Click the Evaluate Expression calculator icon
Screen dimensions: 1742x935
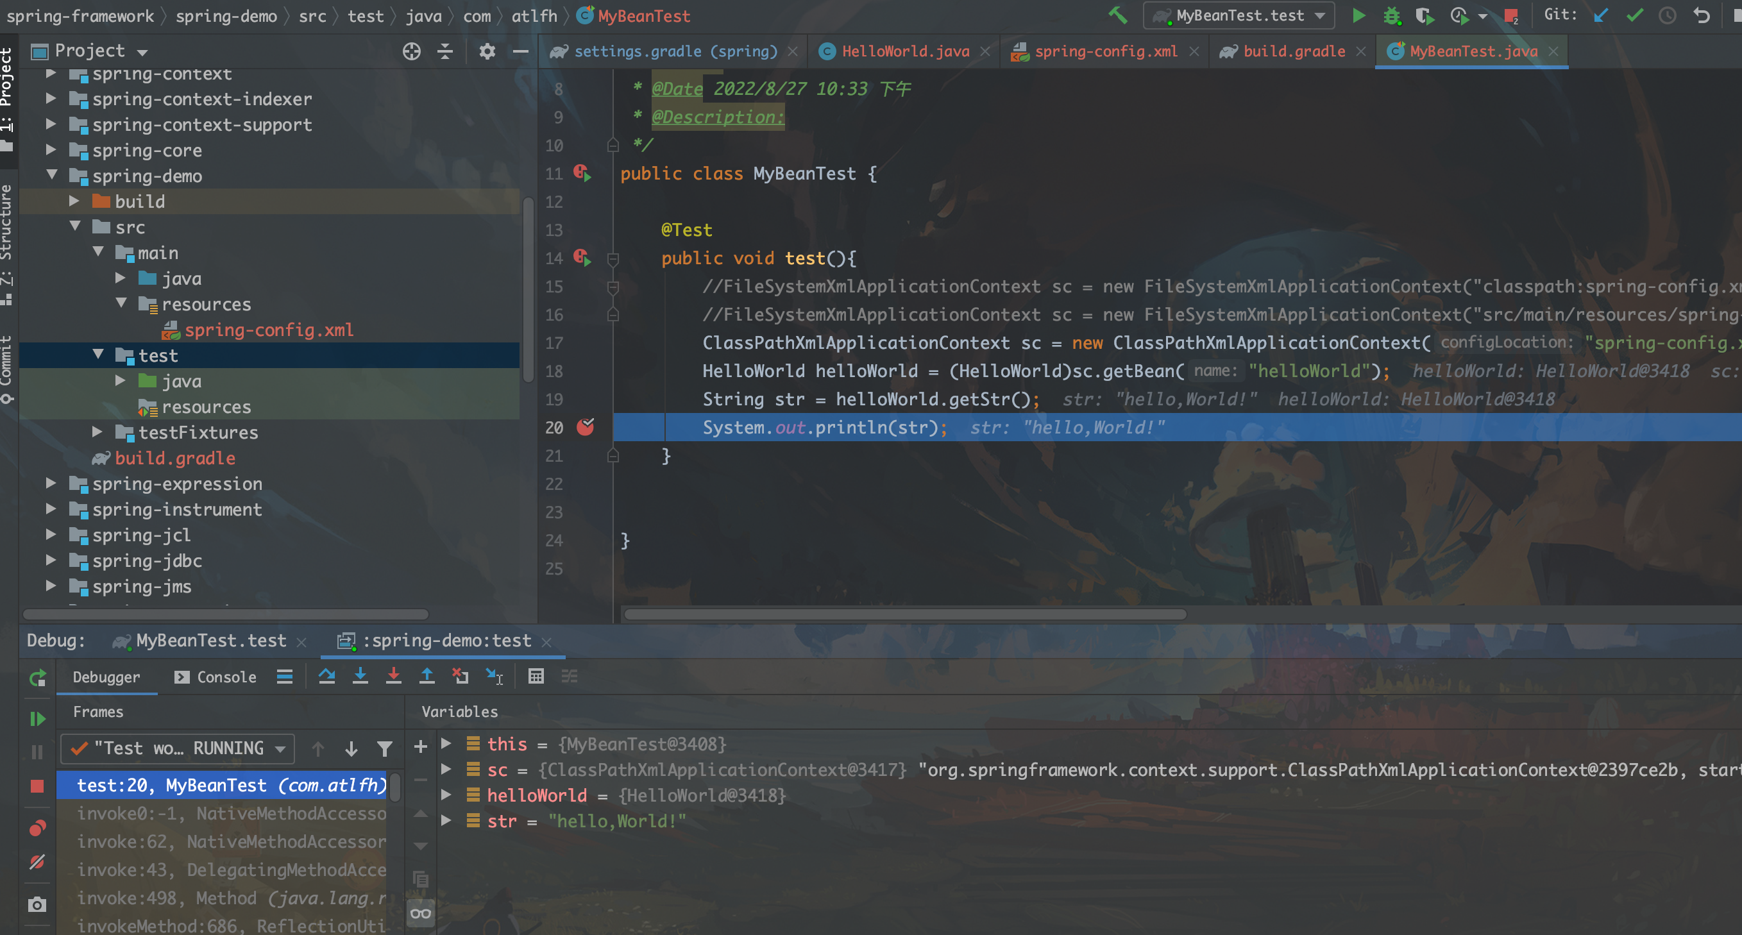[536, 676]
